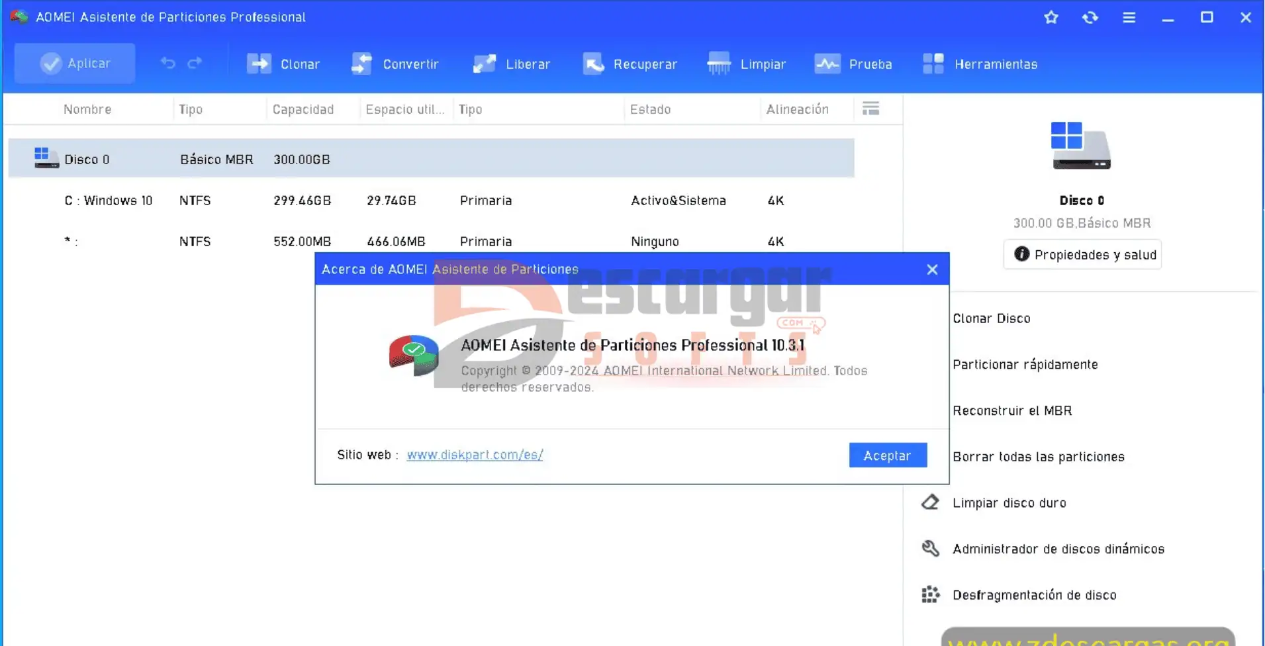
Task: Click the Nombre column header
Action: pyautogui.click(x=87, y=109)
